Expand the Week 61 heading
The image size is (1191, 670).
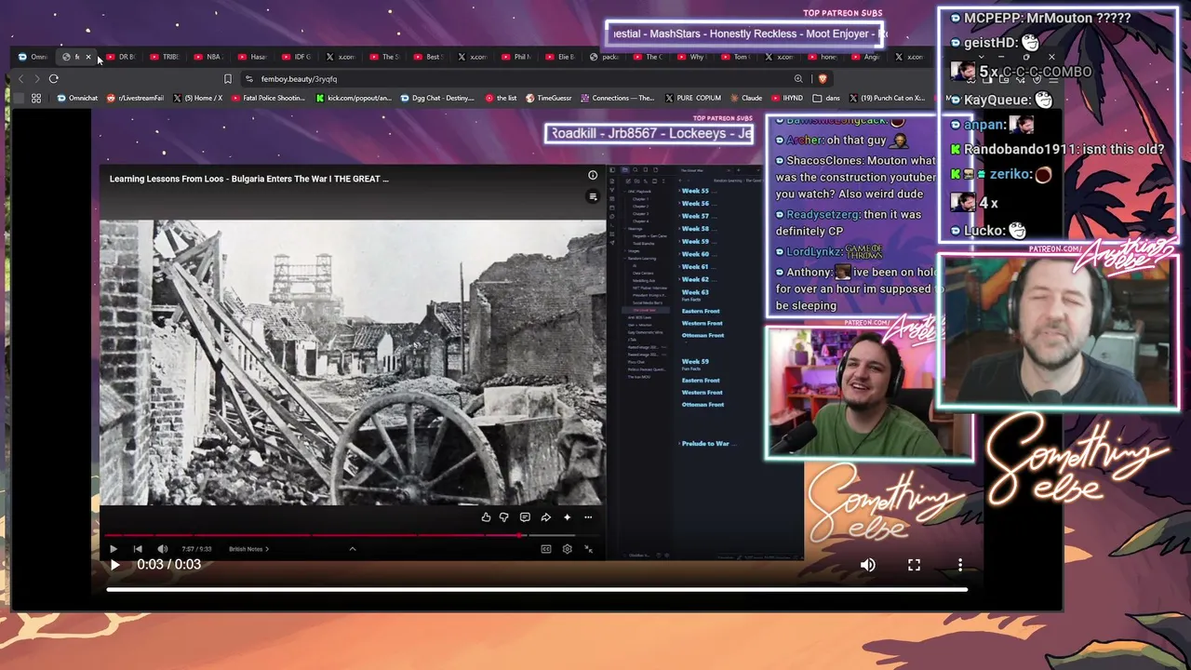click(x=694, y=267)
